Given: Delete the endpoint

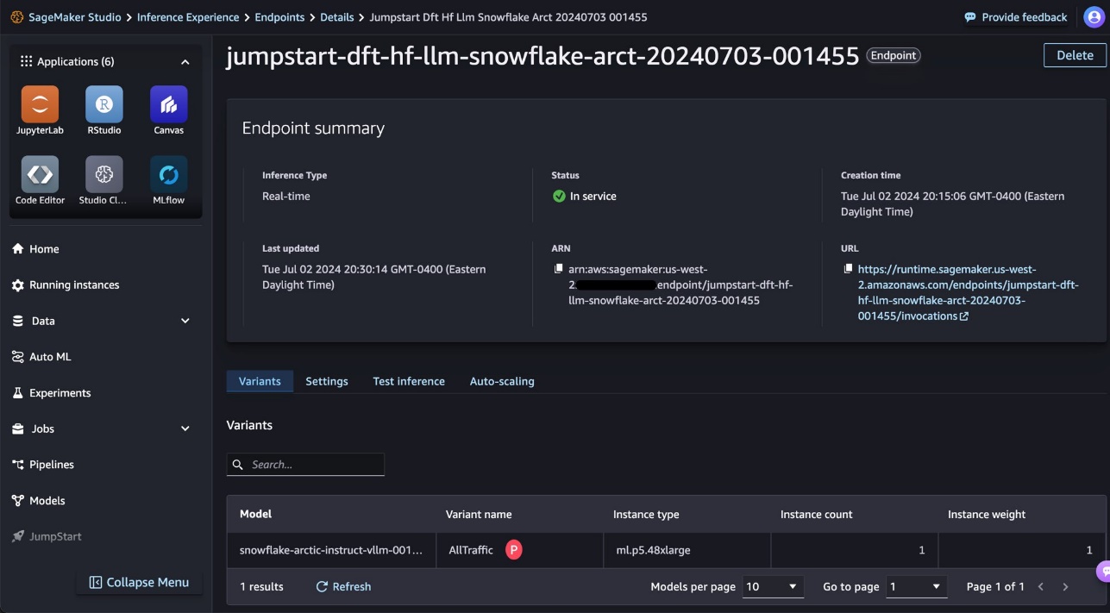Looking at the screenshot, I should coord(1075,55).
